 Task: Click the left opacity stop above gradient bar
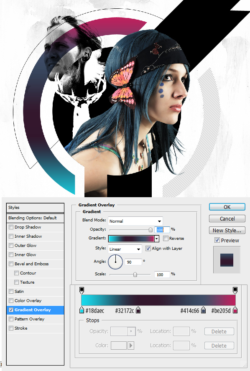(82, 290)
